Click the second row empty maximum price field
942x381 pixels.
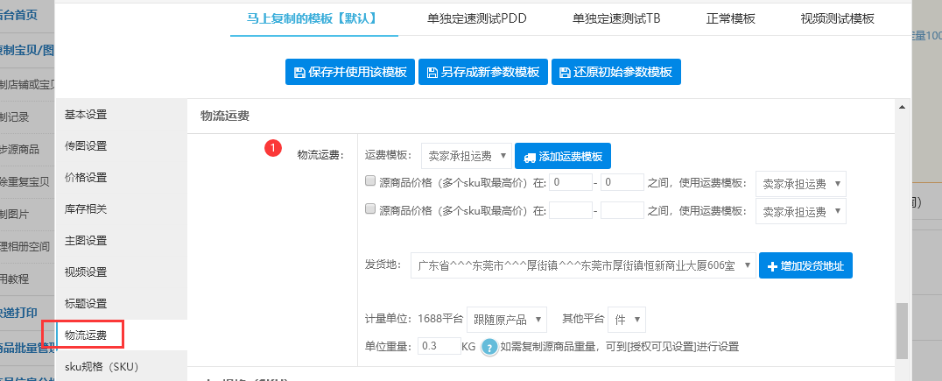[622, 210]
